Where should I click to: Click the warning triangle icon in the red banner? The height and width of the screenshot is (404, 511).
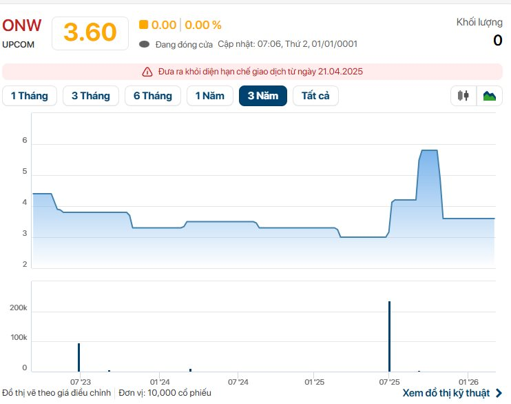(x=147, y=72)
